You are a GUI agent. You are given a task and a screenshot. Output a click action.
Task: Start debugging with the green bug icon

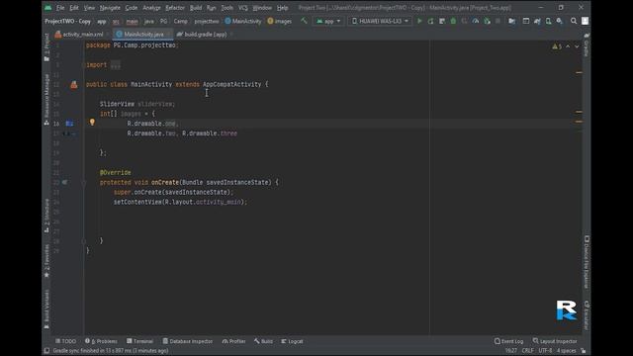(453, 21)
